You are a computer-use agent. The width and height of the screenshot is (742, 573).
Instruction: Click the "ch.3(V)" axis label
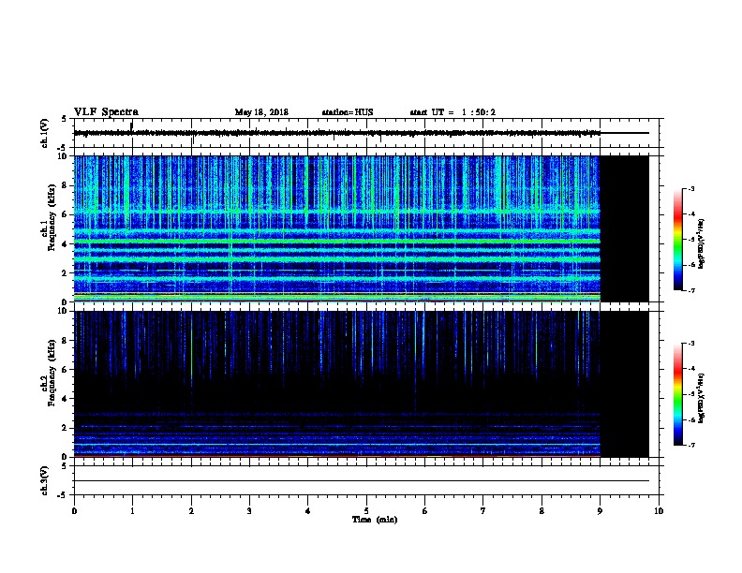click(45, 480)
